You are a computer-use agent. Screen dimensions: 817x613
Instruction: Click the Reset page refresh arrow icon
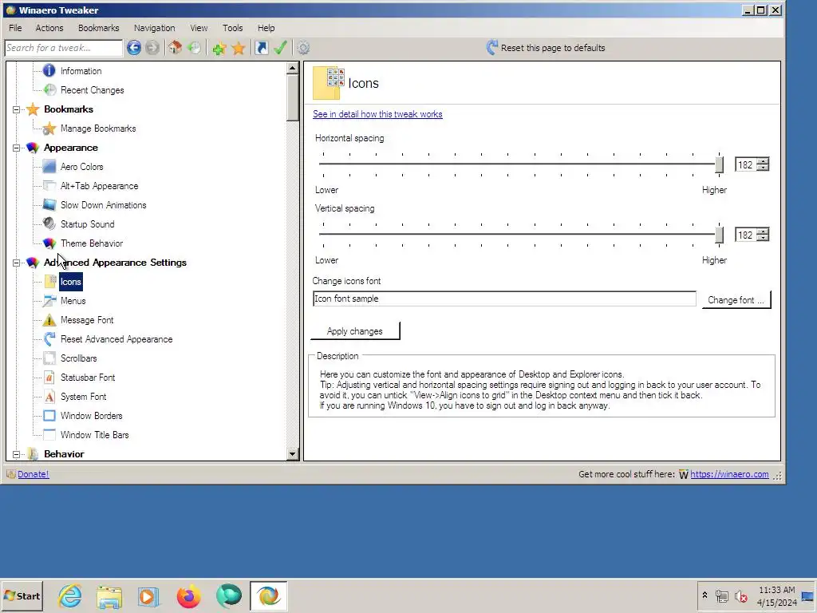point(491,47)
